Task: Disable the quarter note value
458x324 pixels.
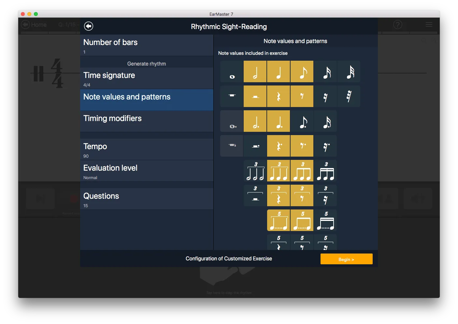Action: point(279,71)
